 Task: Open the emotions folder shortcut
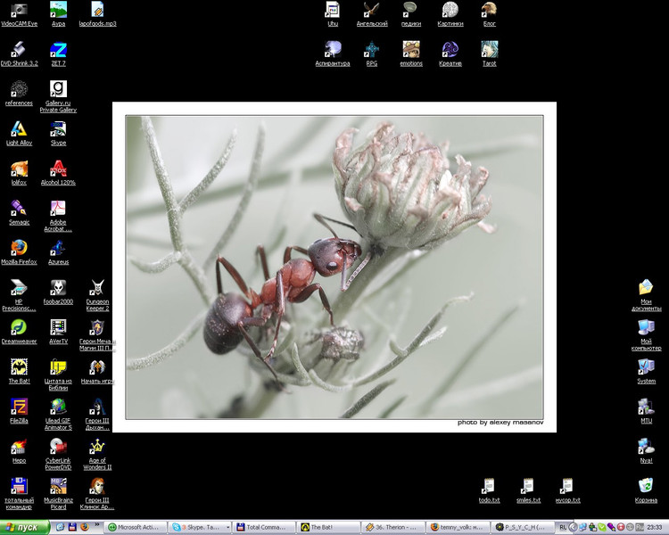tap(411, 54)
